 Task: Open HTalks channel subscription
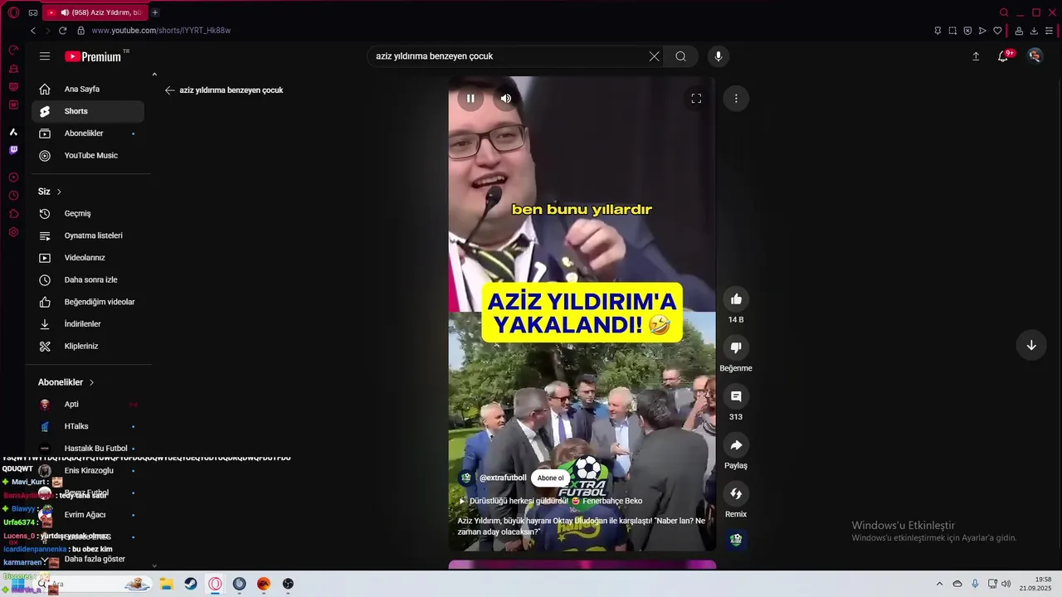(87, 426)
